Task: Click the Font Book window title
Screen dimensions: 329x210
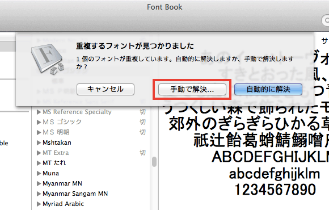Action: pyautogui.click(x=164, y=7)
